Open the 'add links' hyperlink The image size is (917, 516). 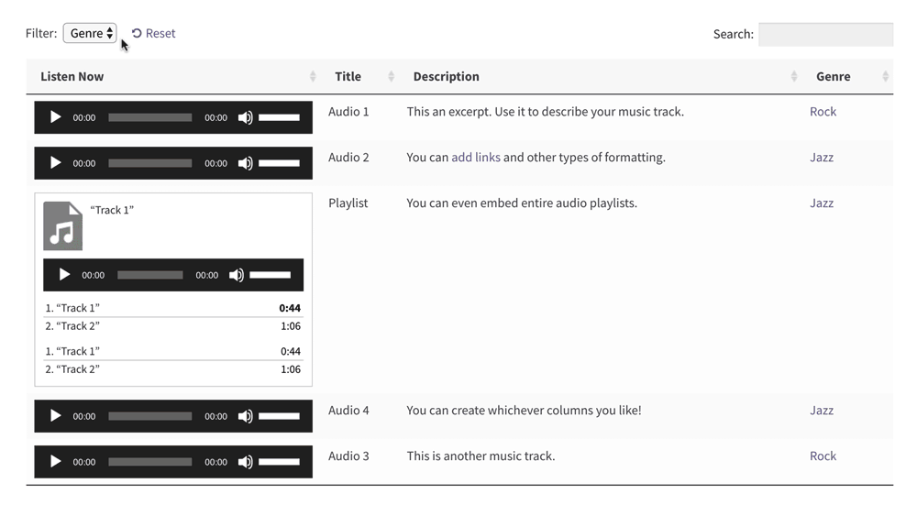(475, 158)
